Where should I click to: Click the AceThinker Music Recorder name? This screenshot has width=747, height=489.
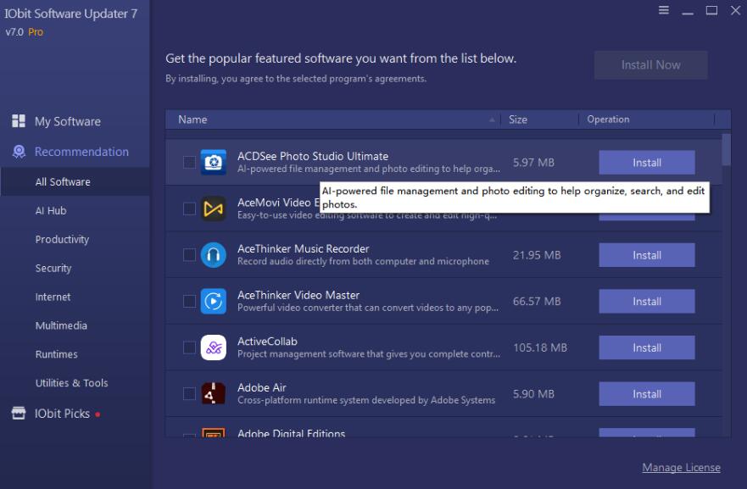point(303,248)
